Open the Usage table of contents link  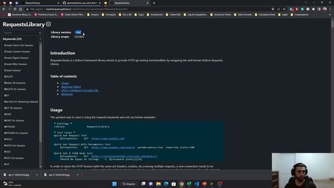[x=65, y=83]
